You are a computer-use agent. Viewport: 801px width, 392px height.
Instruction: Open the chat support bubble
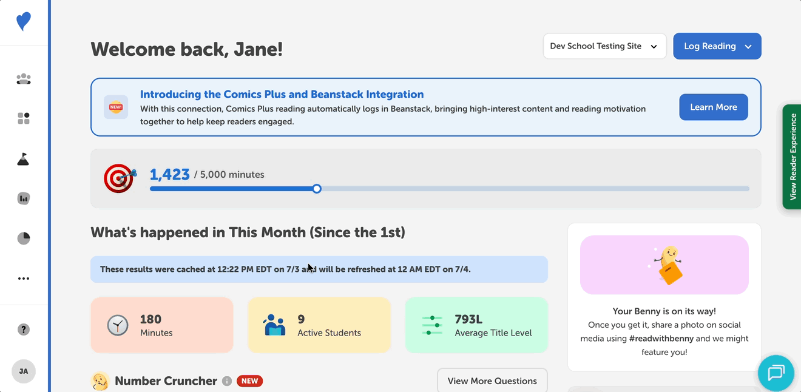[x=776, y=372]
